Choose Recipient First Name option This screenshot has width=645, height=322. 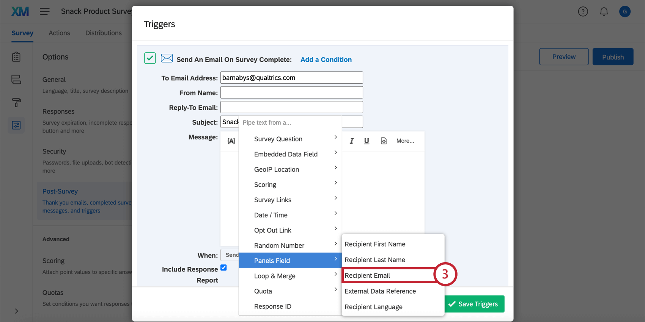tap(375, 244)
